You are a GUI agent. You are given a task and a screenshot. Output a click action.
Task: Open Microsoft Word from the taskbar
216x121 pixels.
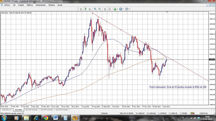point(56,118)
